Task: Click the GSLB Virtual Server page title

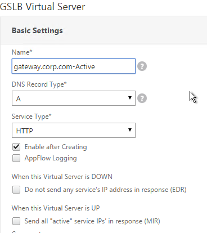Action: [x=42, y=7]
